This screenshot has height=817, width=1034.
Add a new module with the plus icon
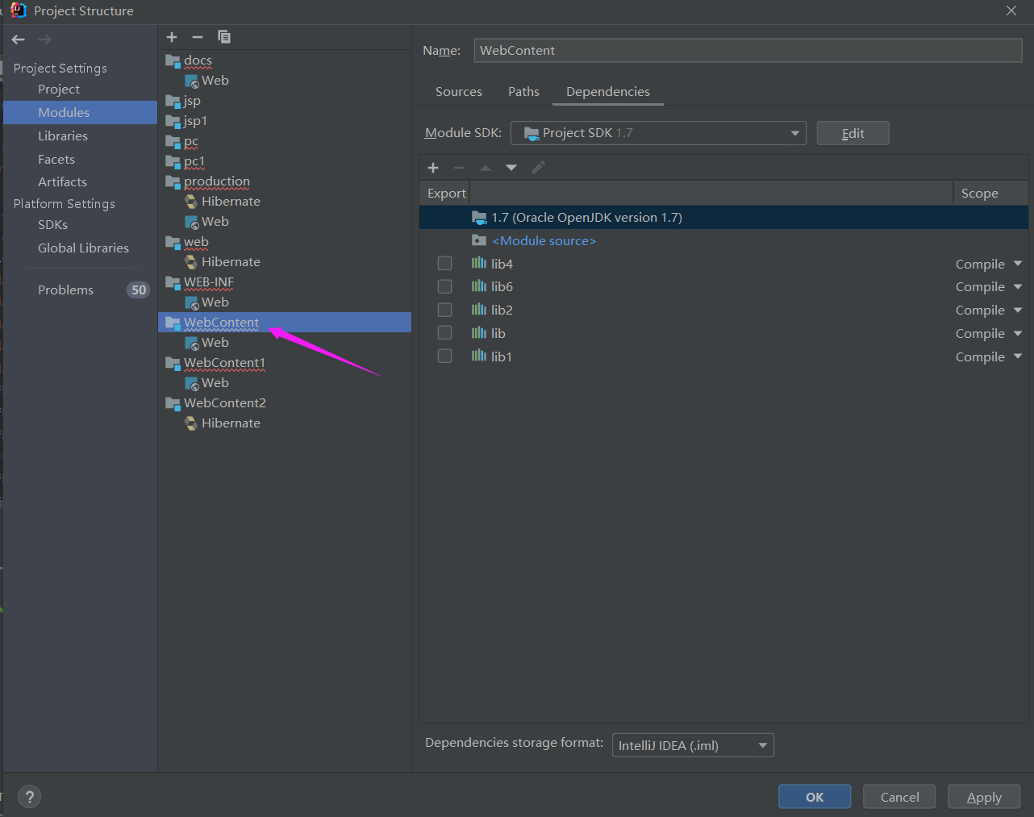point(172,37)
